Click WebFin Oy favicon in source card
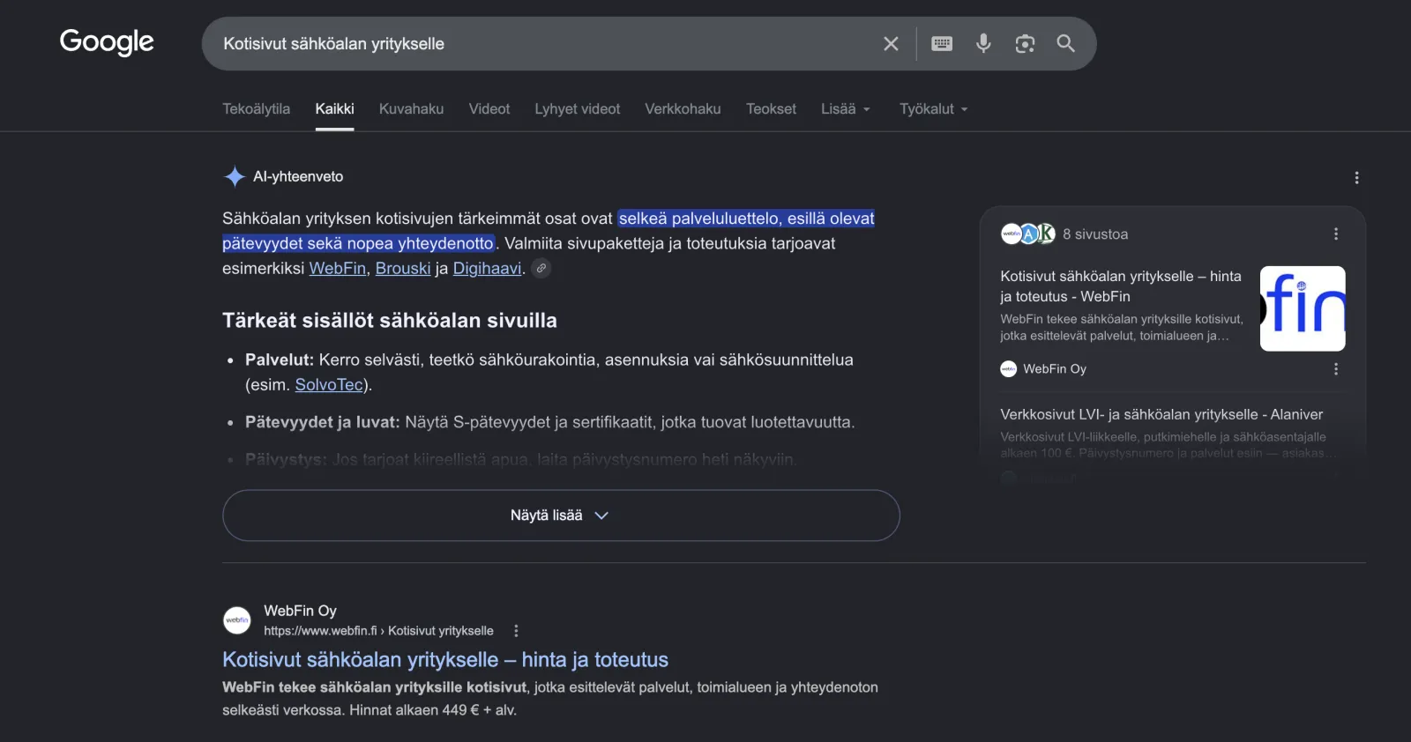The width and height of the screenshot is (1411, 742). pos(1009,368)
